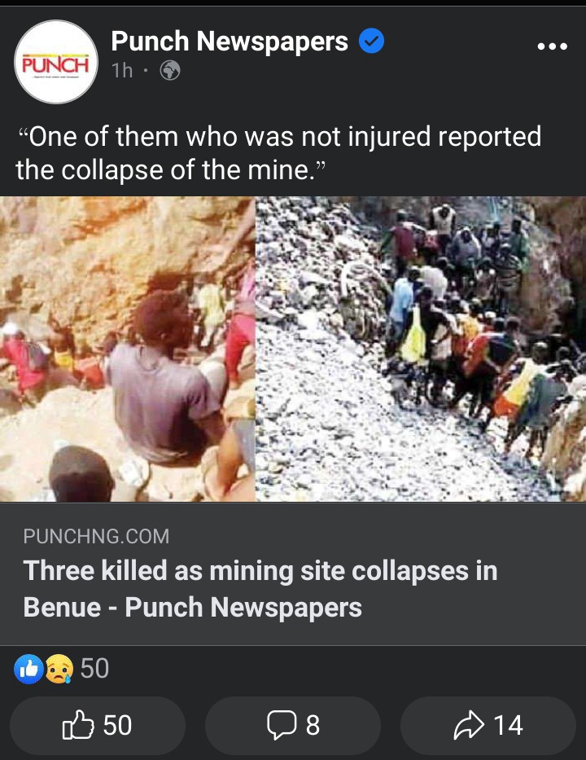This screenshot has height=760, width=586.
Task: Open the Punch Newspapers page name
Action: coord(230,42)
